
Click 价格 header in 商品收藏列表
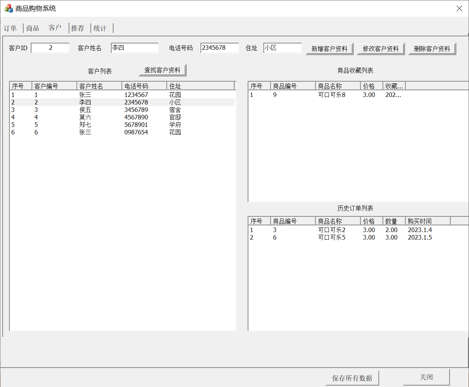(x=372, y=86)
